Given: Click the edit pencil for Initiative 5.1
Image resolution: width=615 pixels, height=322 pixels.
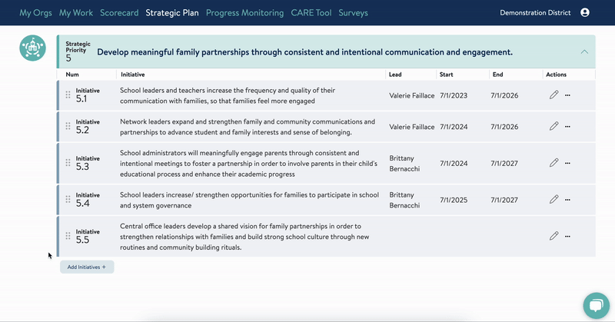Looking at the screenshot, I should pyautogui.click(x=553, y=95).
